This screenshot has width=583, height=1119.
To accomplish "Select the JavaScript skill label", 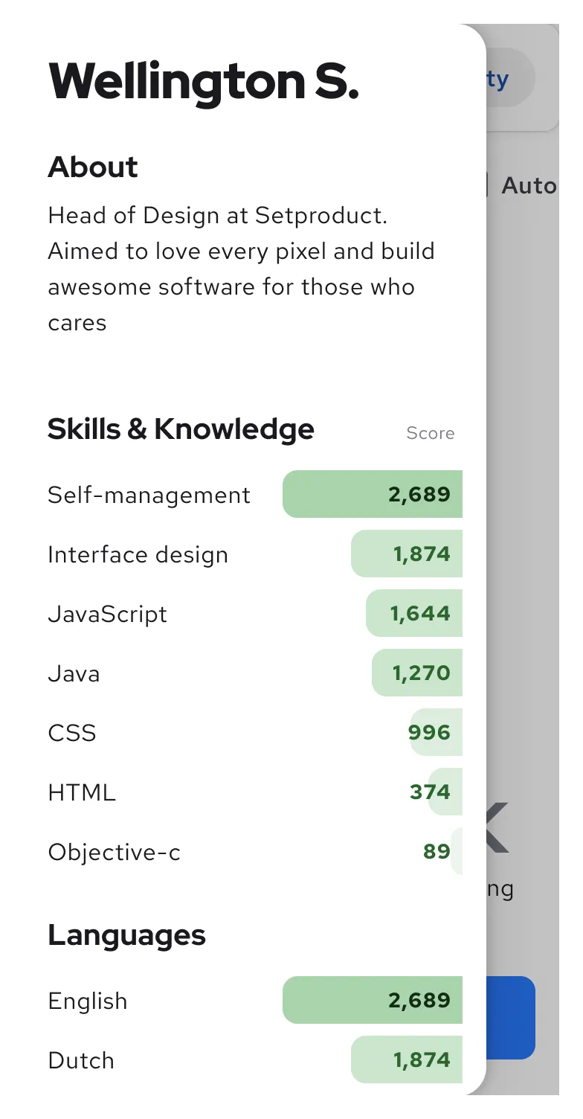I will (107, 614).
